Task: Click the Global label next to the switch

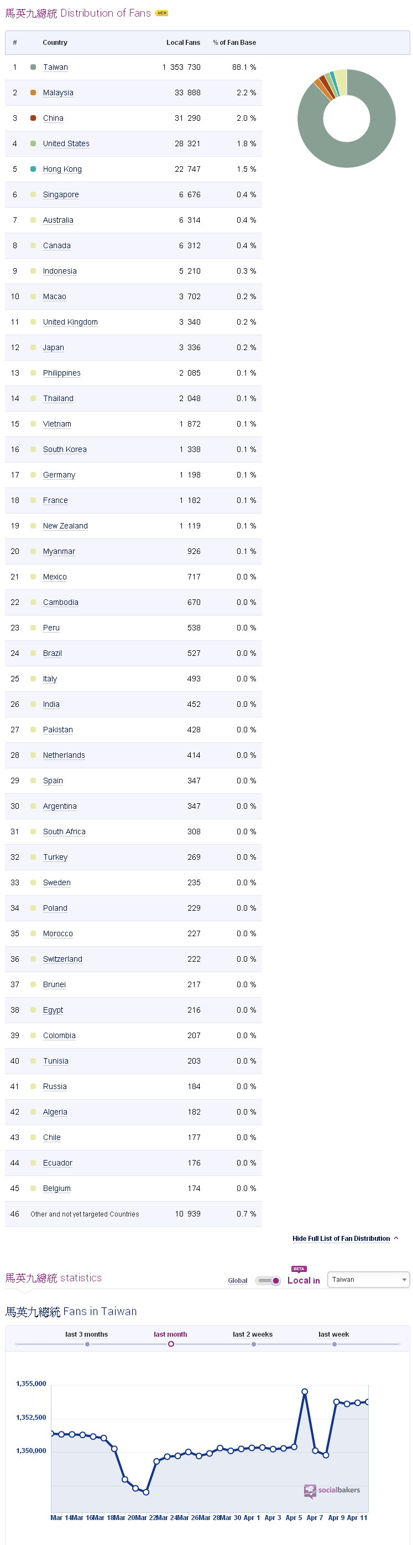Action: pyautogui.click(x=238, y=1281)
